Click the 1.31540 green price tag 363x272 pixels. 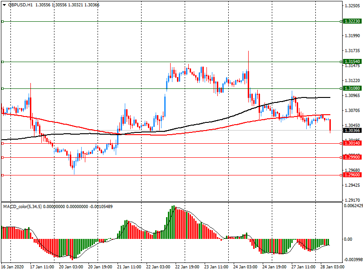352,62
